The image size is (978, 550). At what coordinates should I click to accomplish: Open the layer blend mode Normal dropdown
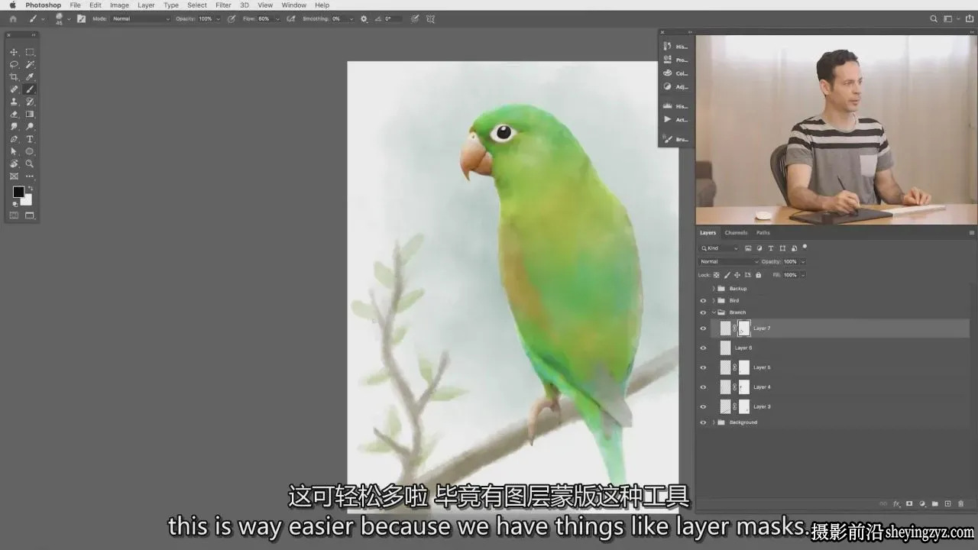point(729,261)
